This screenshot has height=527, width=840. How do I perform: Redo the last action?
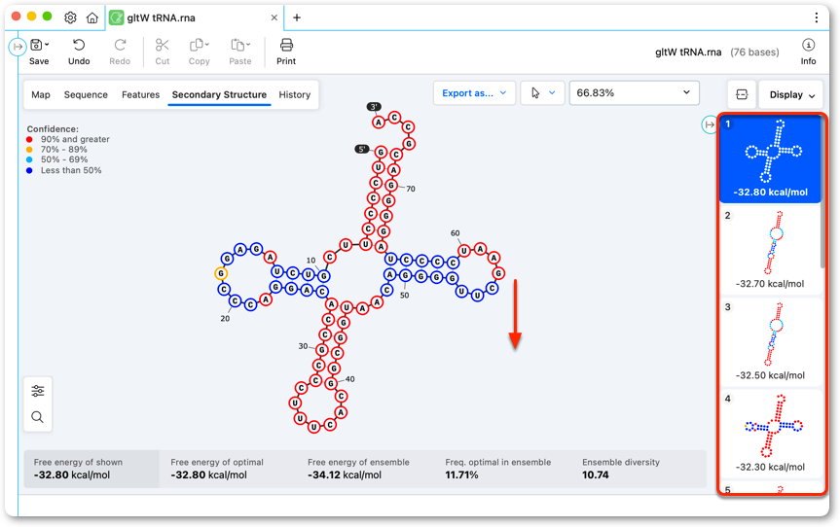pyautogui.click(x=120, y=52)
